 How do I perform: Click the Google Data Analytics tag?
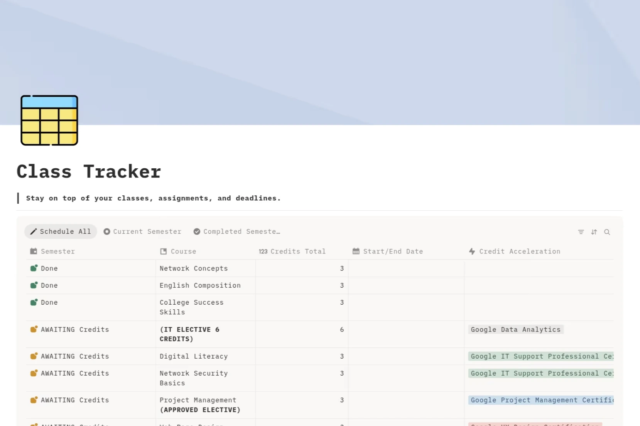pos(515,330)
